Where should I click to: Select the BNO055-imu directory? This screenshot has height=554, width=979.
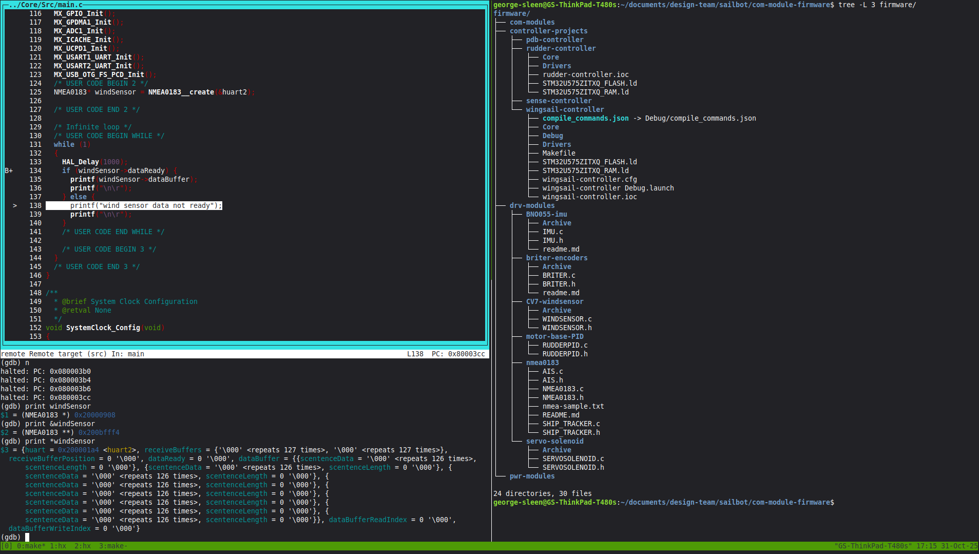547,214
